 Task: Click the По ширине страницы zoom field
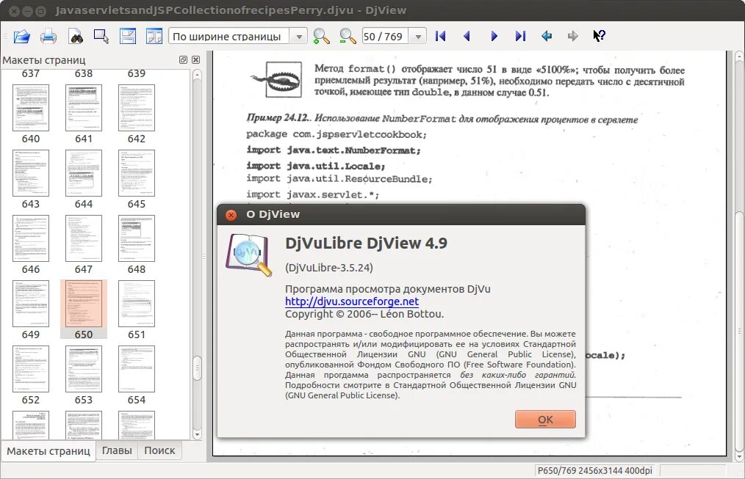(229, 37)
